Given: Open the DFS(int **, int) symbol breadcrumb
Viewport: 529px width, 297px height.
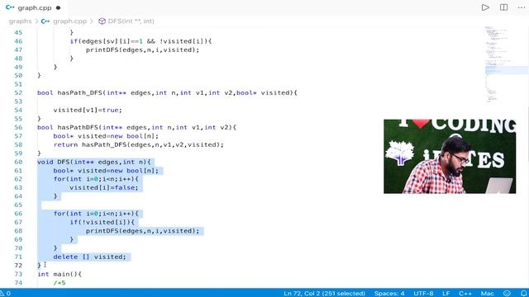Looking at the screenshot, I should tap(131, 21).
